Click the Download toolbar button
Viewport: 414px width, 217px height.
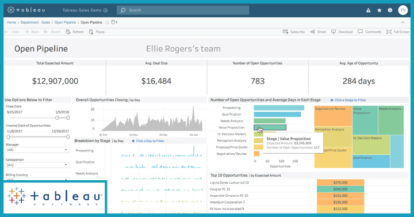coord(342,32)
